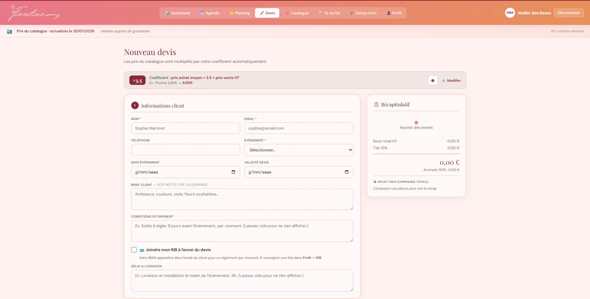Click the "Sous-total HT" label
Image resolution: width=590 pixels, height=299 pixels.
[x=385, y=141]
